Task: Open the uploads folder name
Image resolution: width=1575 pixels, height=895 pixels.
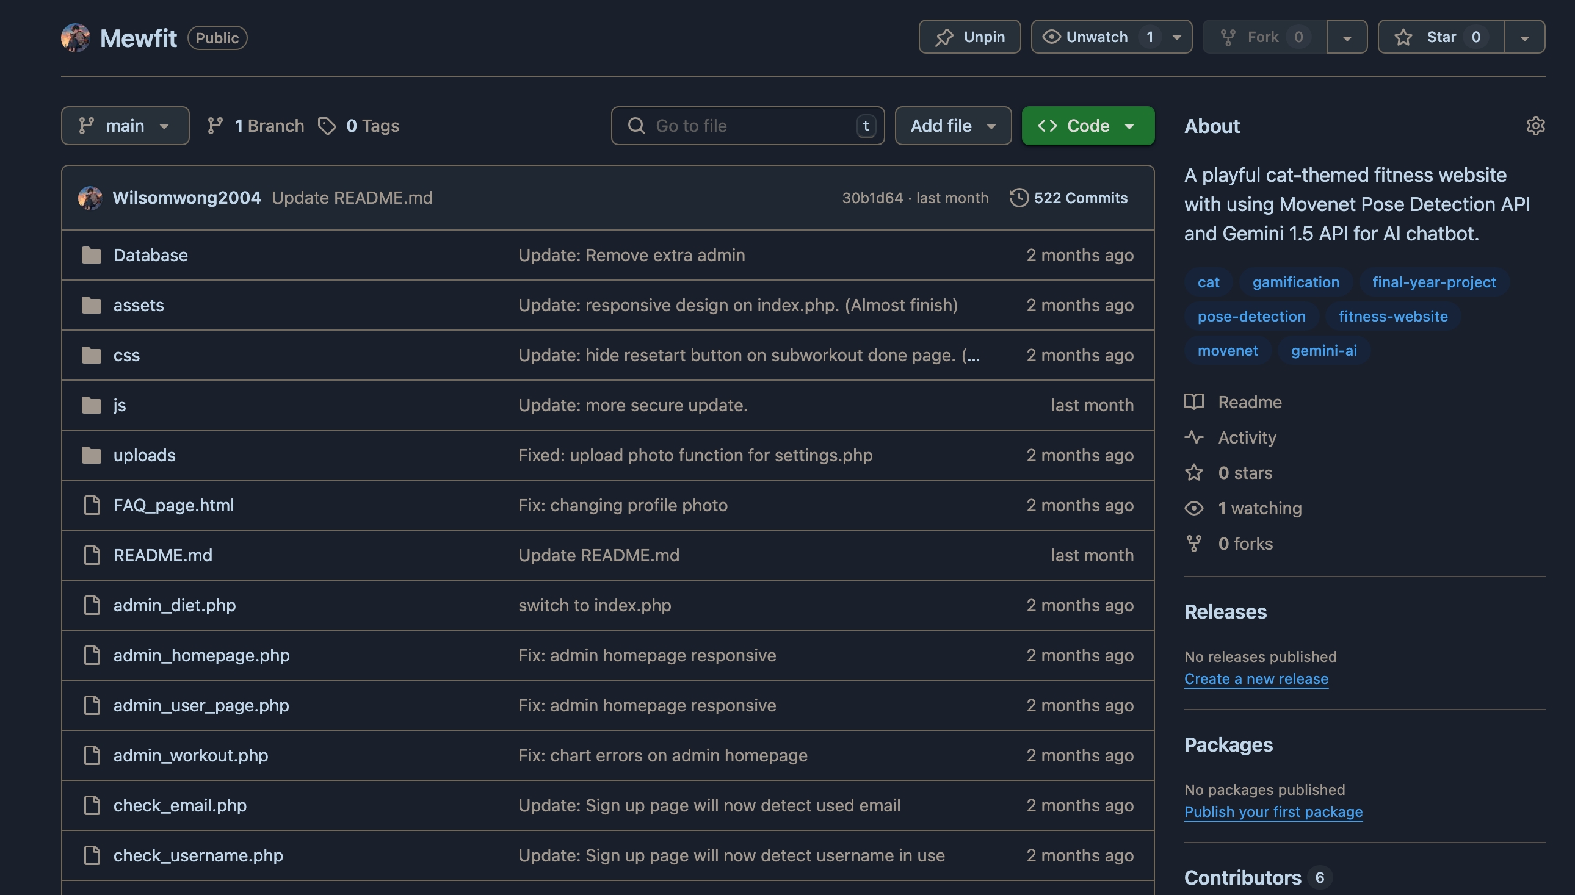Action: click(145, 455)
